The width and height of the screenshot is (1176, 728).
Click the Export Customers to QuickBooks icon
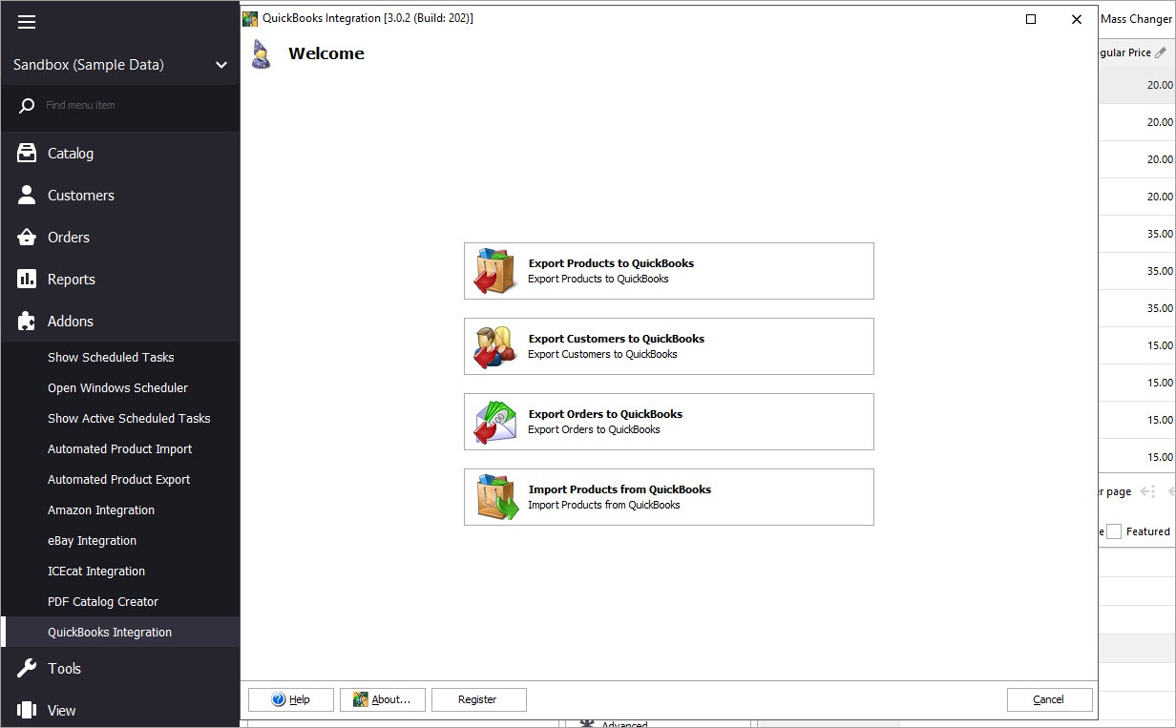click(493, 345)
